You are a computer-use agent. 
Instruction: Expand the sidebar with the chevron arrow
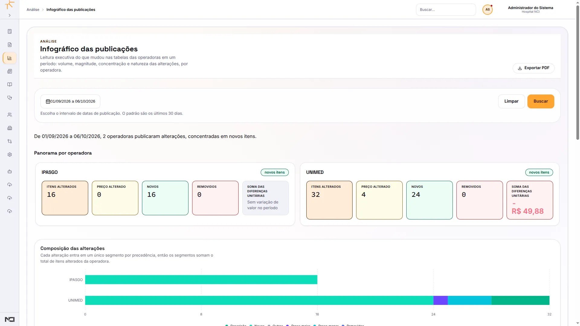click(x=10, y=15)
